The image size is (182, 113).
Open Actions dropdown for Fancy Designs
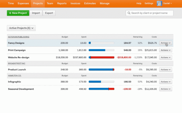click(x=166, y=43)
